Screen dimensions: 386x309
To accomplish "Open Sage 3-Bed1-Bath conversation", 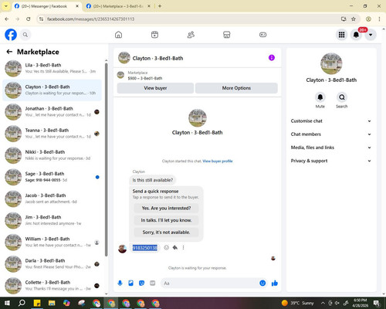I will click(52, 177).
